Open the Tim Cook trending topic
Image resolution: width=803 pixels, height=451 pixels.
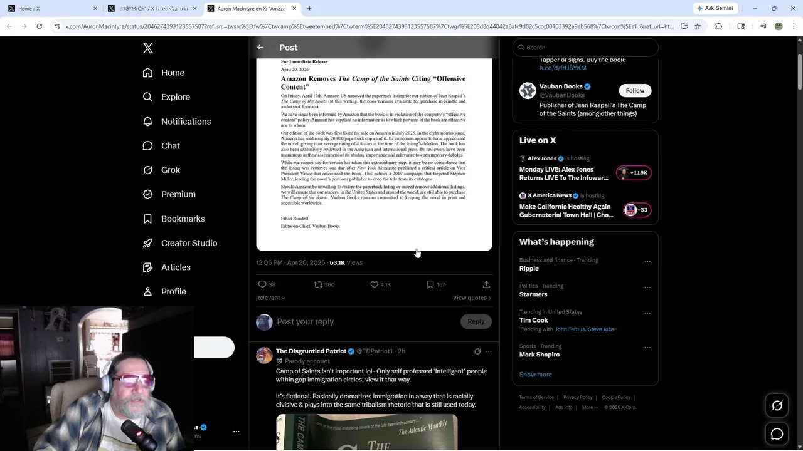pos(534,320)
